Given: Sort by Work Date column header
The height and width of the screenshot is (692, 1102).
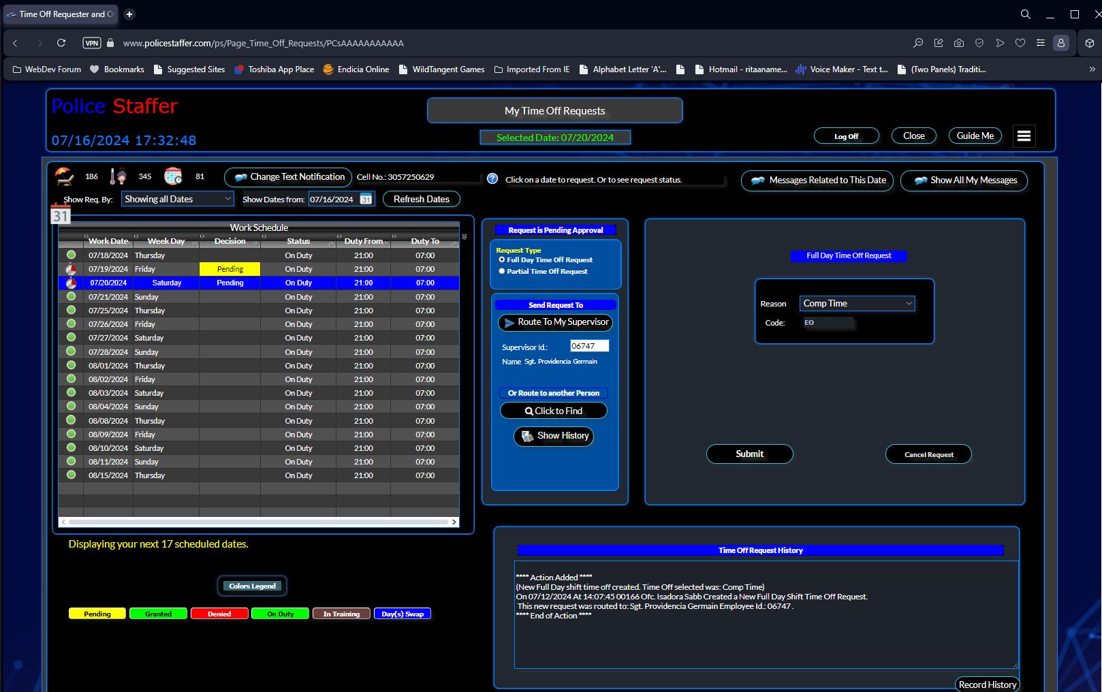Looking at the screenshot, I should (108, 241).
